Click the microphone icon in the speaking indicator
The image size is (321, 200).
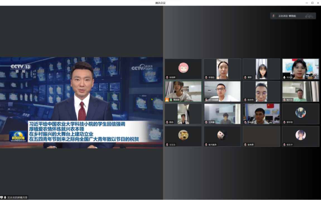274,16
